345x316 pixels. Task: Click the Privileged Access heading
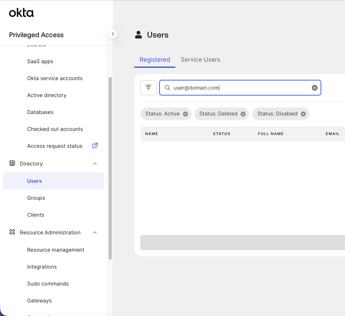click(36, 35)
